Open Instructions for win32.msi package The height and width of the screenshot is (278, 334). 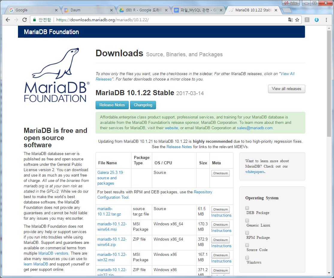221,261
